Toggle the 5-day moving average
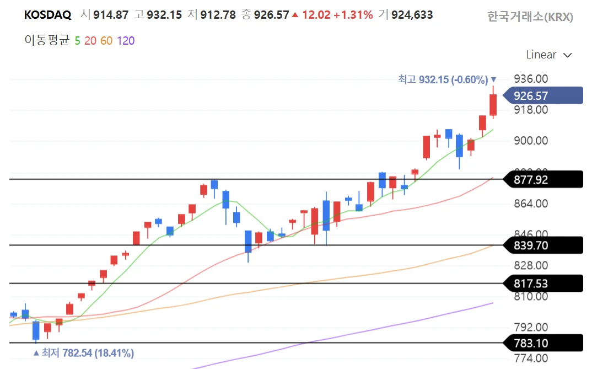Viewport: 592px width, 369px height. point(77,40)
